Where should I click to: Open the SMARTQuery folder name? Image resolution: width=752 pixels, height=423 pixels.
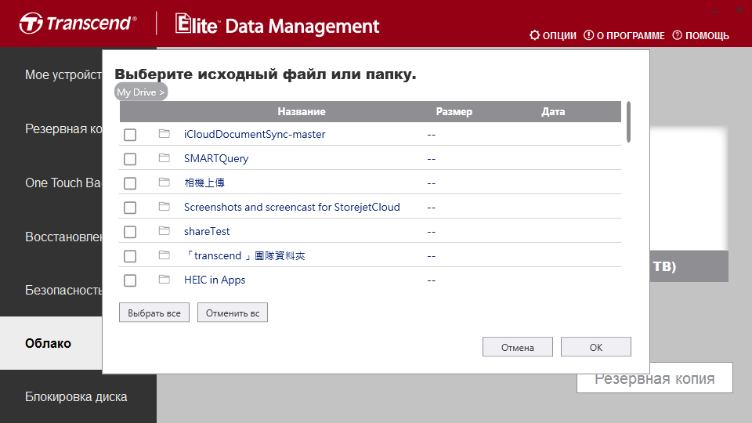coord(216,158)
